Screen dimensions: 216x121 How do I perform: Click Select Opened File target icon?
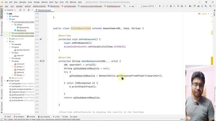(20, 10)
